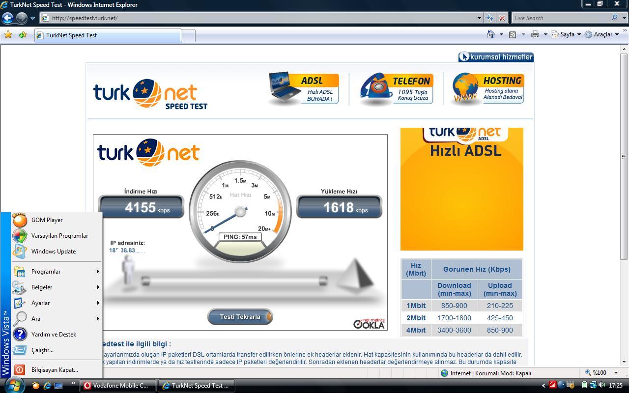Open a new blank tab
This screenshot has width=629, height=393.
pos(188,35)
